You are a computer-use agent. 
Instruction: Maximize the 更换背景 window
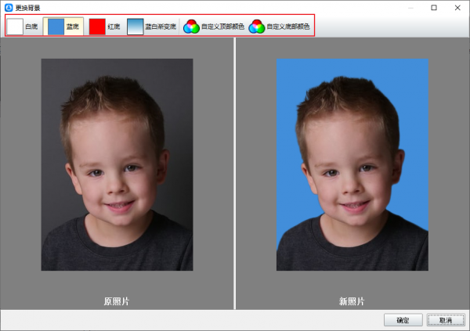[434, 7]
